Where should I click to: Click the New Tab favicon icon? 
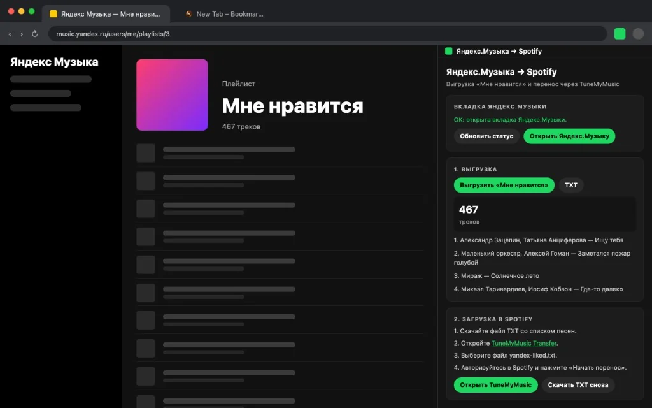pyautogui.click(x=188, y=14)
